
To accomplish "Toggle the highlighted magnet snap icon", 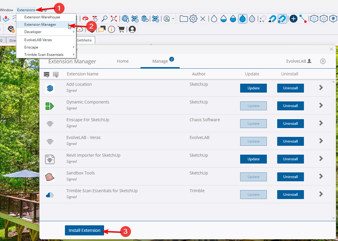I will [282, 19].
